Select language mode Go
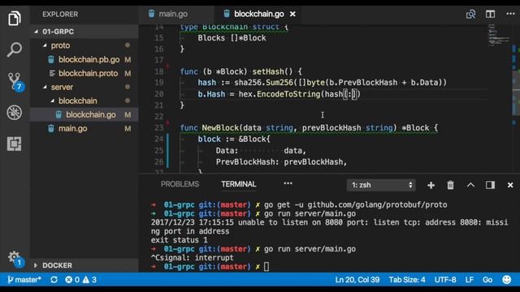The height and width of the screenshot is (292, 520). [487, 280]
